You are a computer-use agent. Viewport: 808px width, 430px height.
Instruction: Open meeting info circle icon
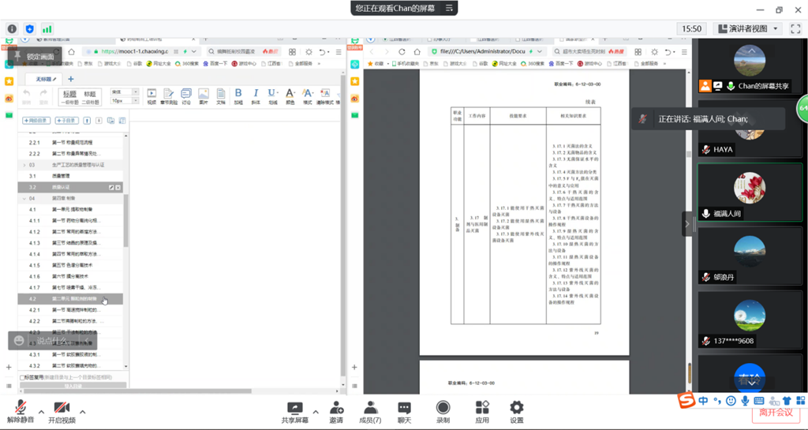12,29
